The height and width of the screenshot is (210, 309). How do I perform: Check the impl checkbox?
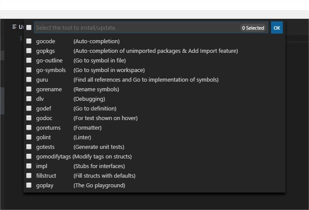(29, 166)
